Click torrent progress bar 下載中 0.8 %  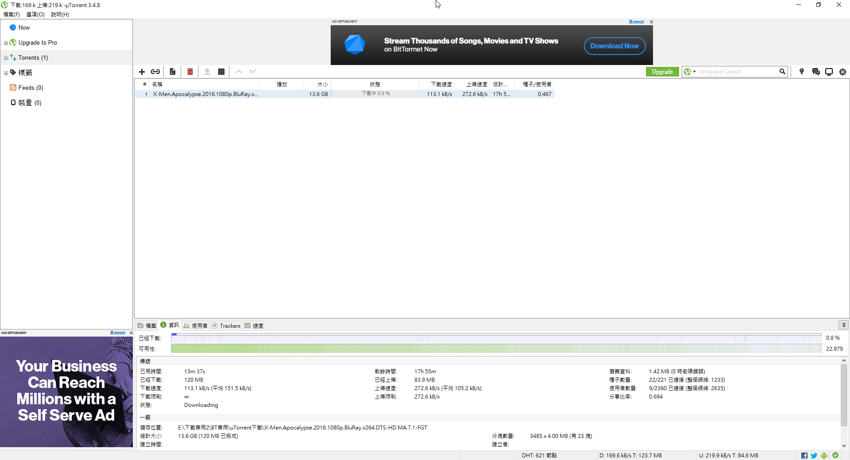(x=375, y=94)
